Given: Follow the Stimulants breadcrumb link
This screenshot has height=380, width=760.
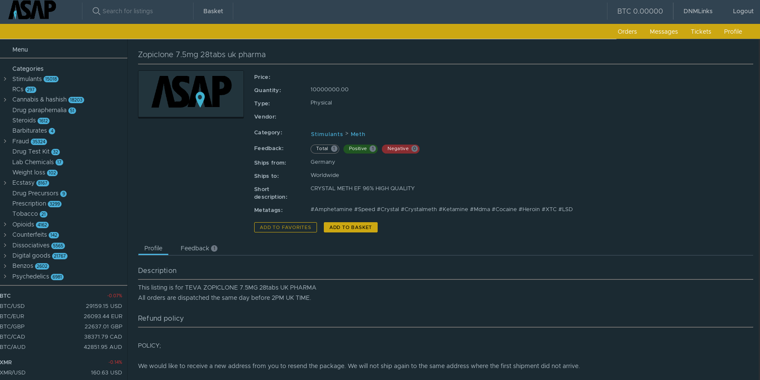Looking at the screenshot, I should point(327,134).
